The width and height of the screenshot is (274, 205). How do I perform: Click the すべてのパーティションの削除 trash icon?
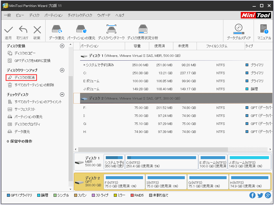tap(10, 85)
